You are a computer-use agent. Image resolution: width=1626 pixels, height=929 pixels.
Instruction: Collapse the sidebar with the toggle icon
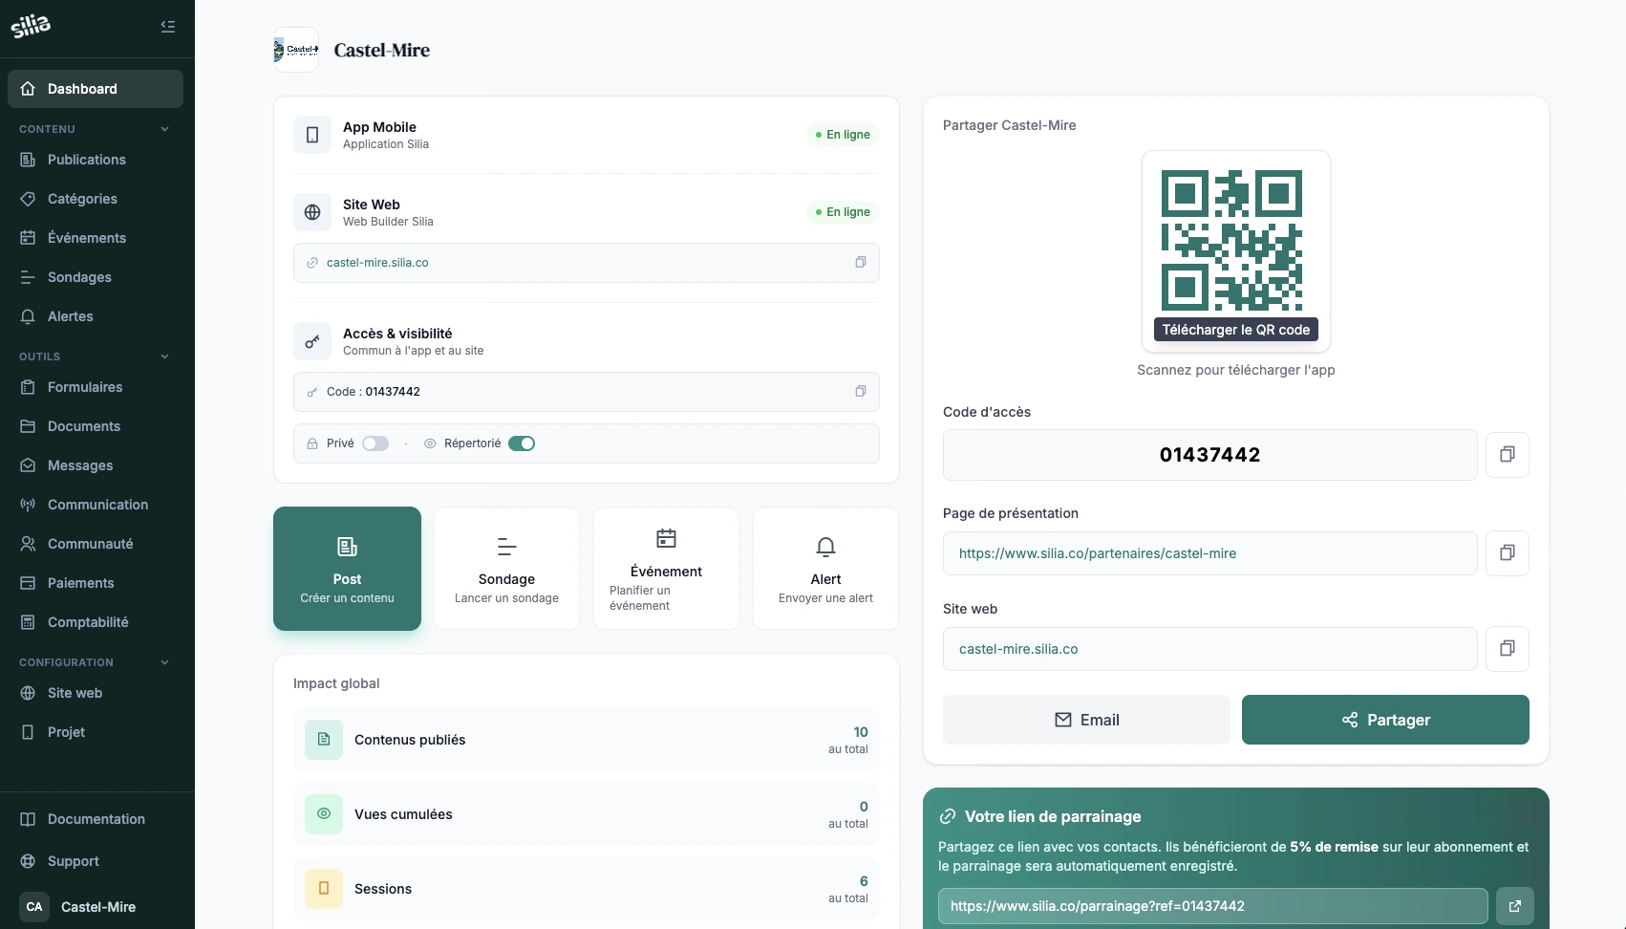click(x=168, y=27)
